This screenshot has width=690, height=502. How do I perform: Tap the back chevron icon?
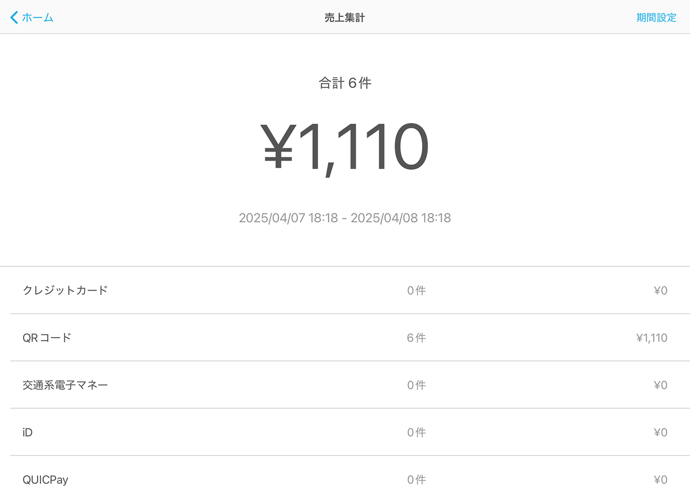pos(14,17)
